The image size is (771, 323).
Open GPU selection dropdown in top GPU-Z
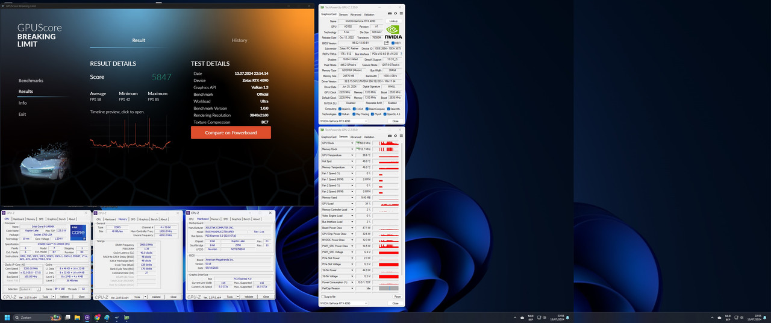coord(344,121)
